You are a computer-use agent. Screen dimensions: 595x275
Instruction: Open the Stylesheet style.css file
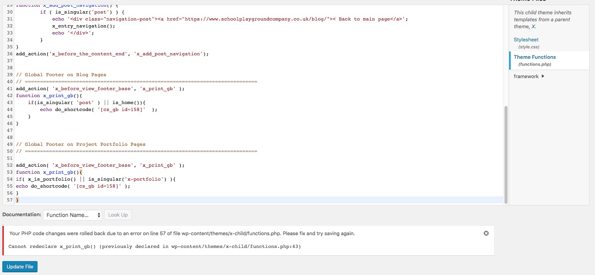click(526, 40)
